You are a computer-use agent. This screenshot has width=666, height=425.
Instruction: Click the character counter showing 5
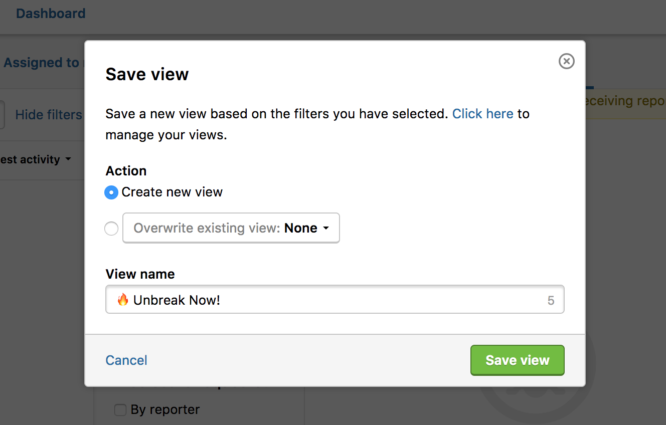pyautogui.click(x=551, y=301)
